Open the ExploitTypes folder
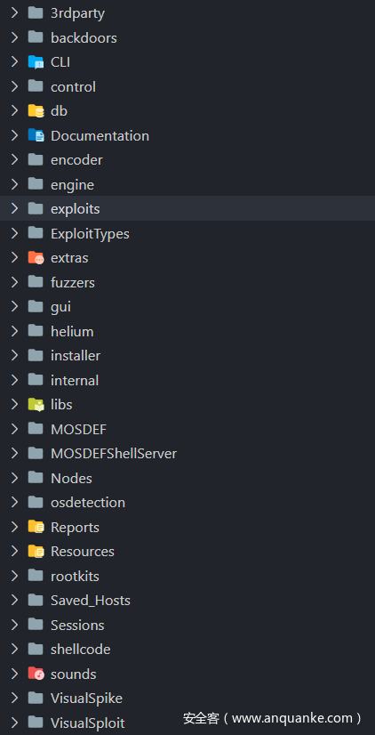This screenshot has width=375, height=735. tap(187, 233)
